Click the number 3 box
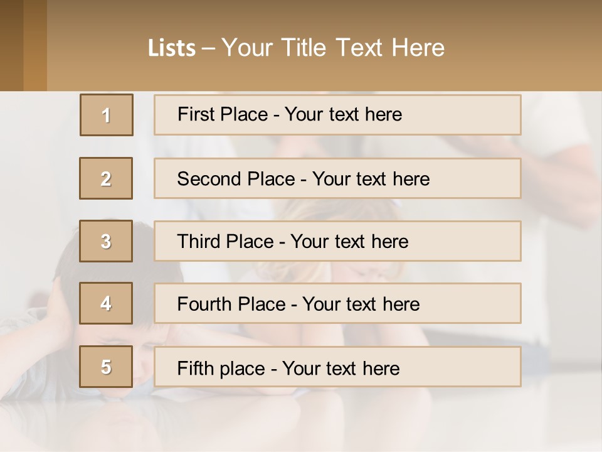The image size is (602, 452). [x=106, y=241]
